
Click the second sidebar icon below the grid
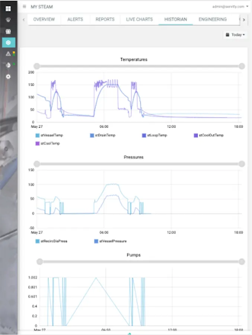point(8,20)
